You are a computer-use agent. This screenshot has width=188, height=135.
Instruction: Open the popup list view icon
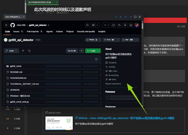(x=116, y=17)
